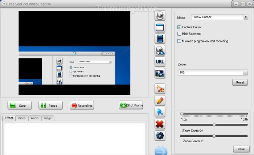Click the empty effects list box
The image size is (254, 155).
75,139
